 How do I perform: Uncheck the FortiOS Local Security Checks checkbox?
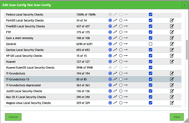point(150,20)
